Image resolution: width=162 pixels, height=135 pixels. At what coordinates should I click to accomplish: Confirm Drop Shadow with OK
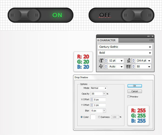135,86
